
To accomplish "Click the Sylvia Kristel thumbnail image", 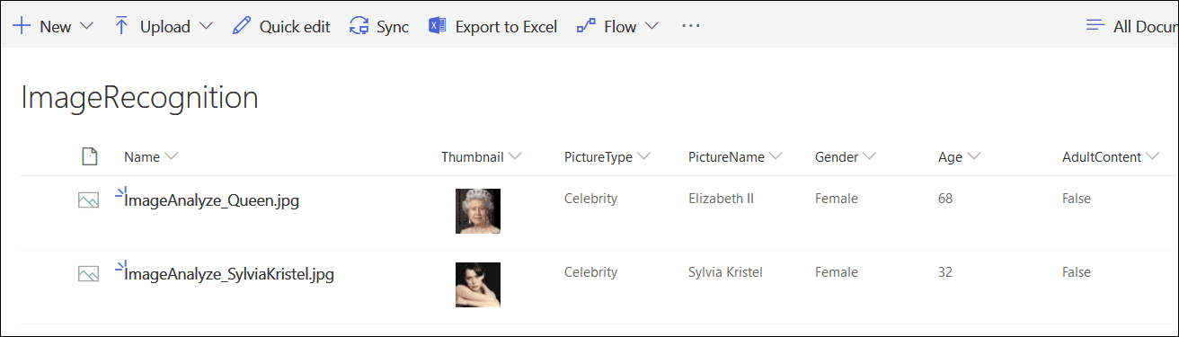I will pos(478,285).
